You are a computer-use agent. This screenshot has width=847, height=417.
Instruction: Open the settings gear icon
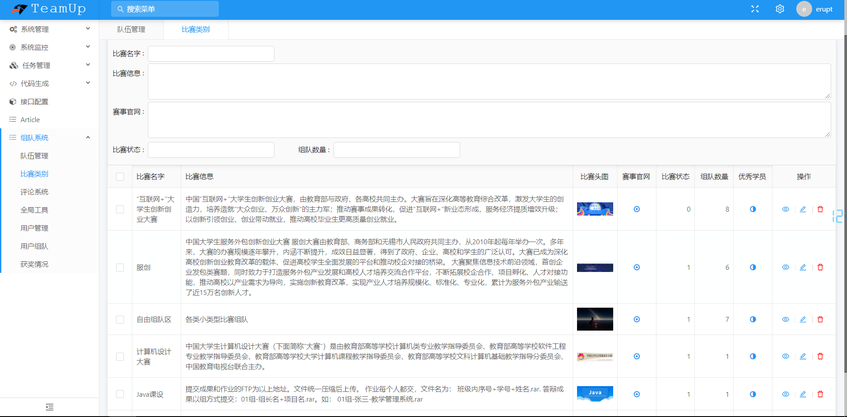(x=780, y=9)
